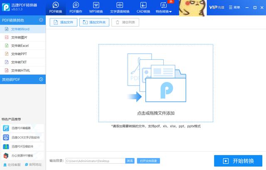
Task: Click the 打开文件目录 button
Action: 148,161
